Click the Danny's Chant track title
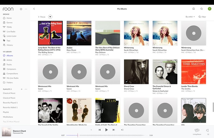 click(19, 131)
